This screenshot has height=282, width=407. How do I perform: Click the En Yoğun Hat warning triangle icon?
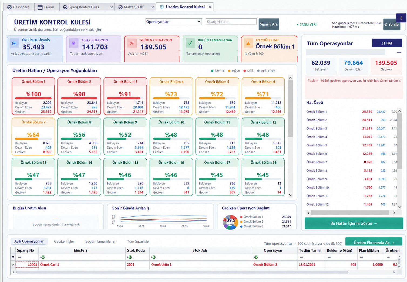click(248, 43)
